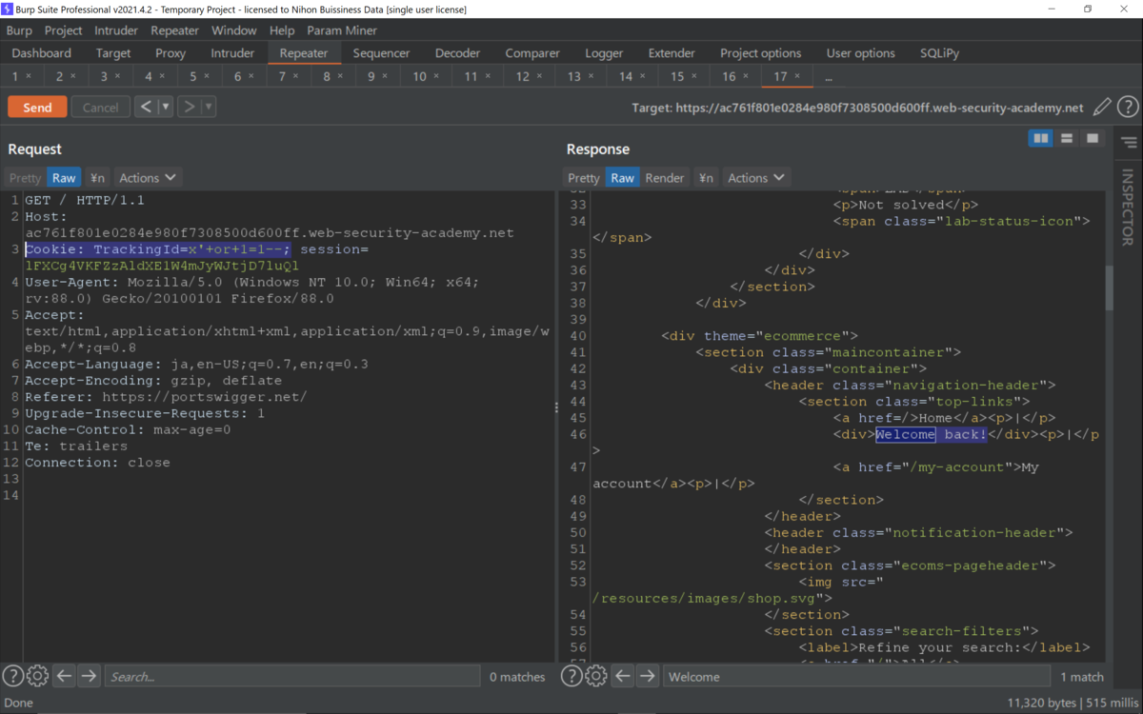Add new Repeater tab via ... tab
1143x714 pixels.
point(828,77)
